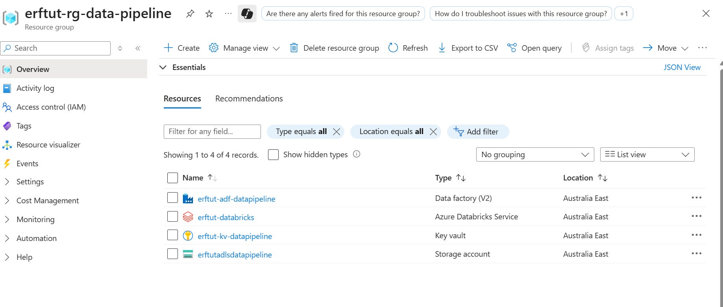This screenshot has height=307, width=723.
Task: Tick the select-all checkbox beside Name
Action: tap(172, 178)
